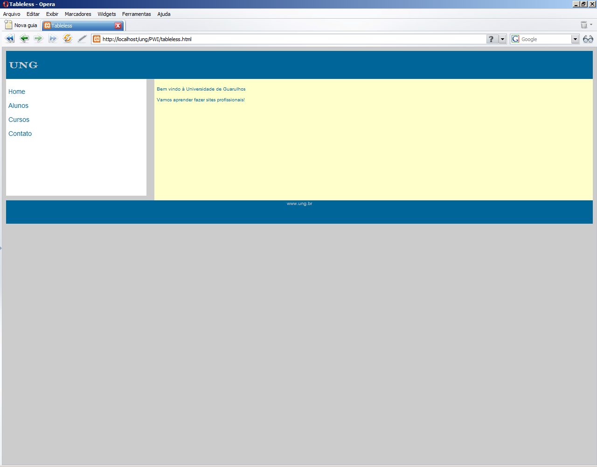Select the Tableless tab
This screenshot has height=467, width=597.
pos(83,26)
